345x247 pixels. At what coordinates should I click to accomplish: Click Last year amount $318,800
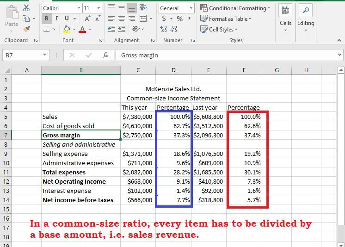[209, 200]
